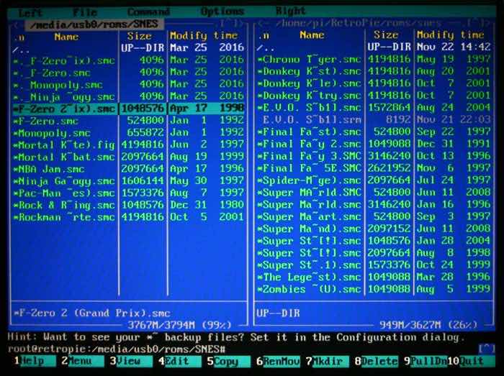Sort right panel by Size column header
This screenshot has height=376, width=504.
(386, 35)
